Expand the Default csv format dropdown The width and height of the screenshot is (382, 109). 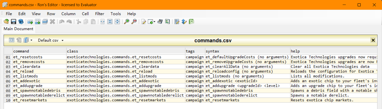coord(62,40)
